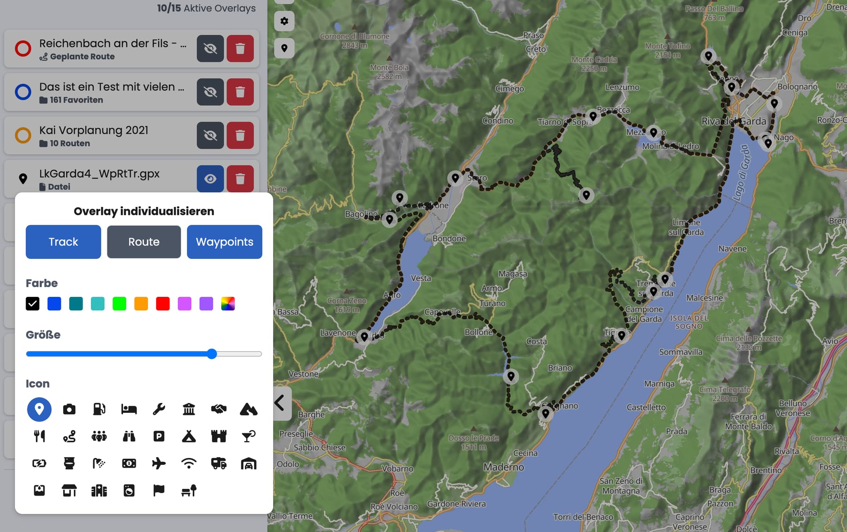Choose the water supply icon
Image resolution: width=847 pixels, height=532 pixels.
(39, 490)
